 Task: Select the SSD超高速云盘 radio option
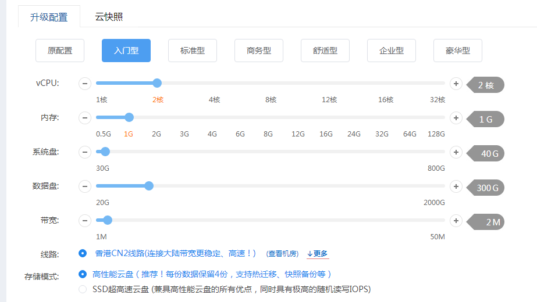coord(83,289)
